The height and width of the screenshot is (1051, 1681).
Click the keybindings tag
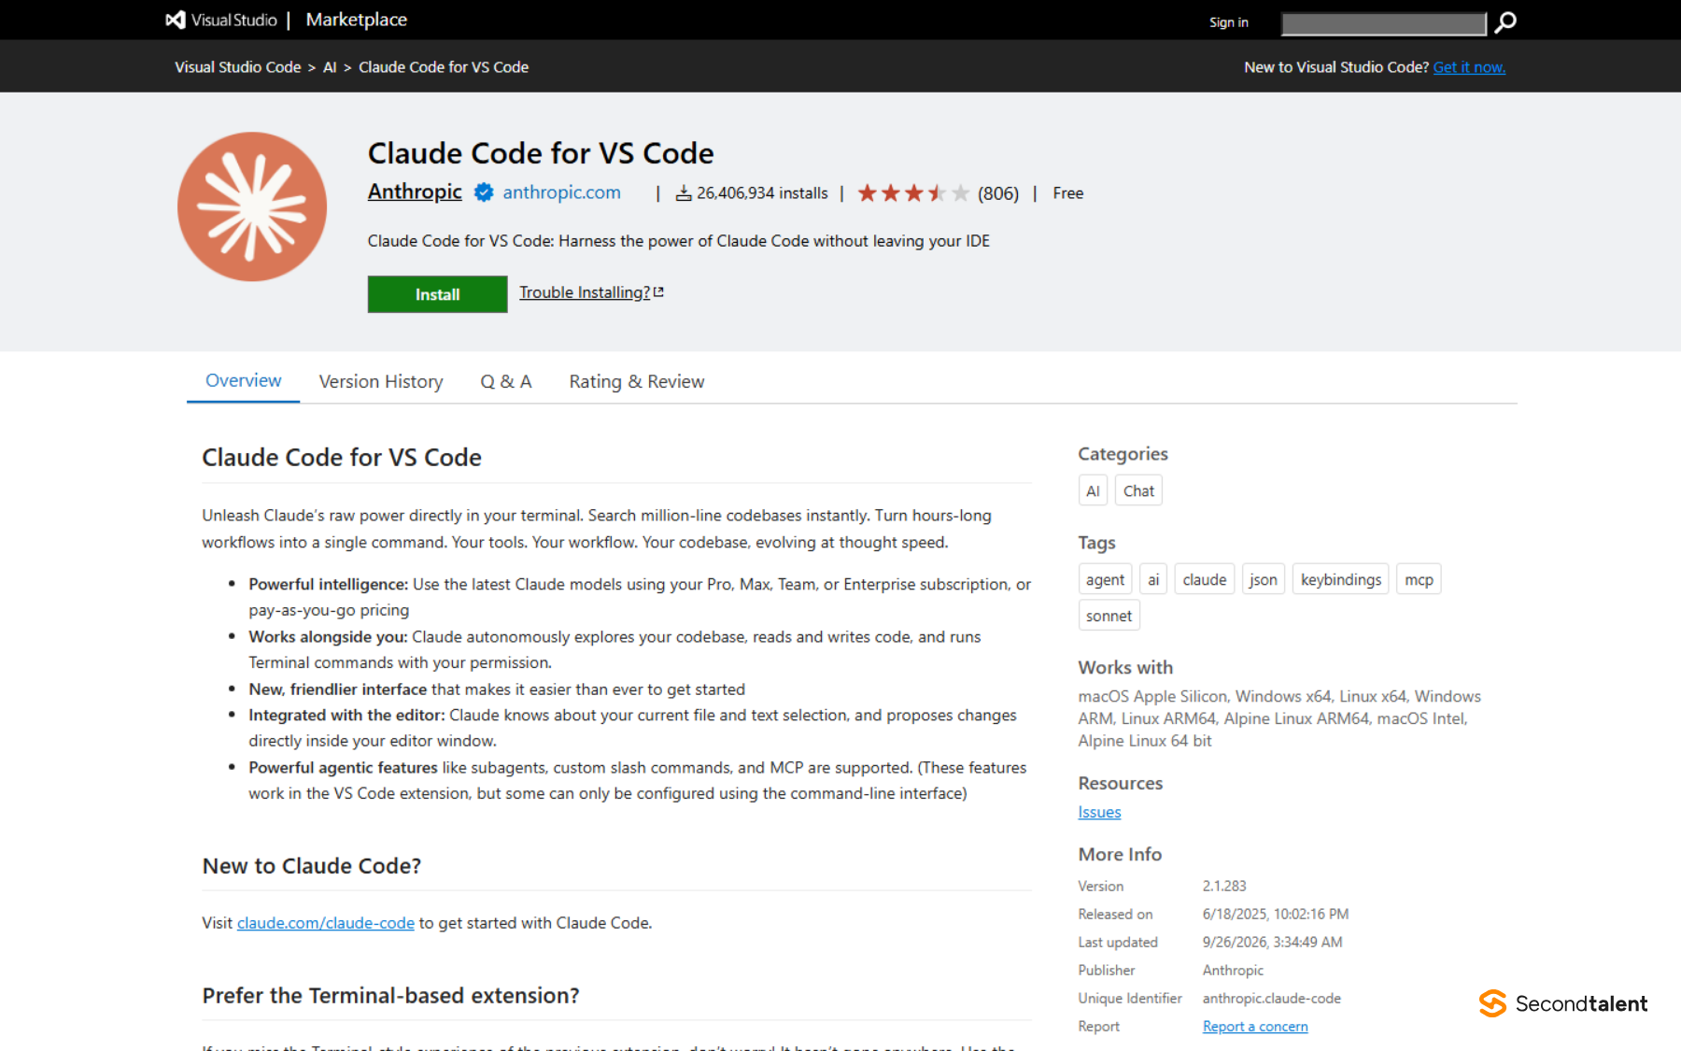[1341, 579]
